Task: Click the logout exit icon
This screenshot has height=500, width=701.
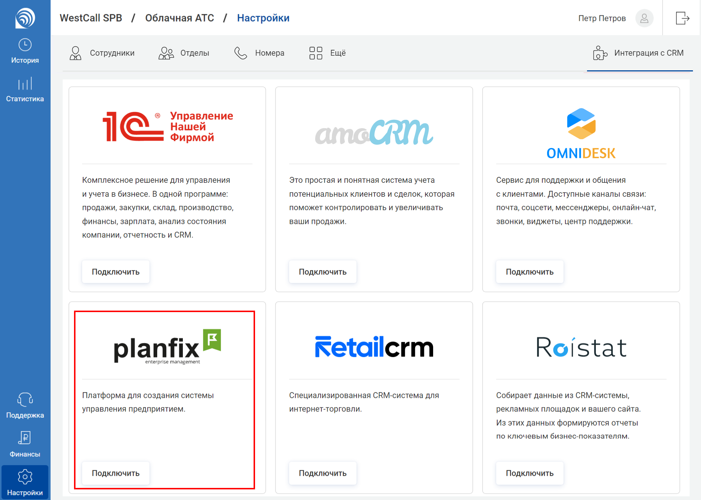Action: coord(682,18)
